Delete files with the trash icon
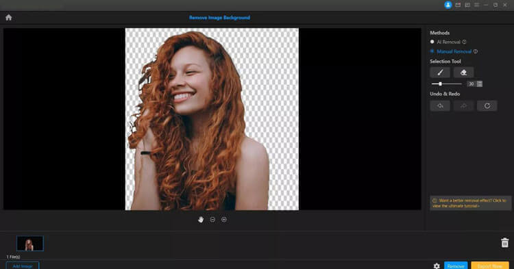Viewport: 514px width, 269px height. [505, 242]
